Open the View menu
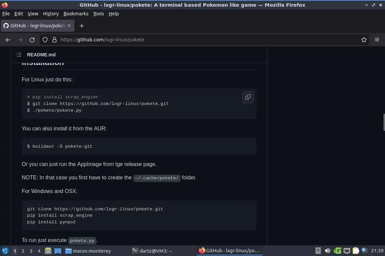 (33, 14)
